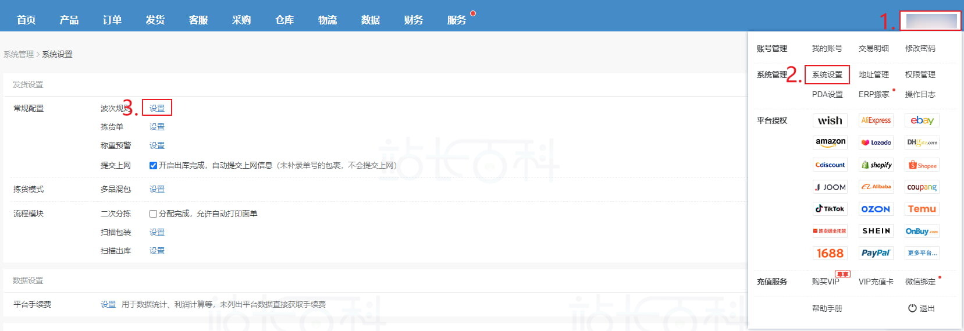Image resolution: width=964 pixels, height=331 pixels.
Task: Click 设置 link next to 波次规则
Action: click(x=157, y=108)
